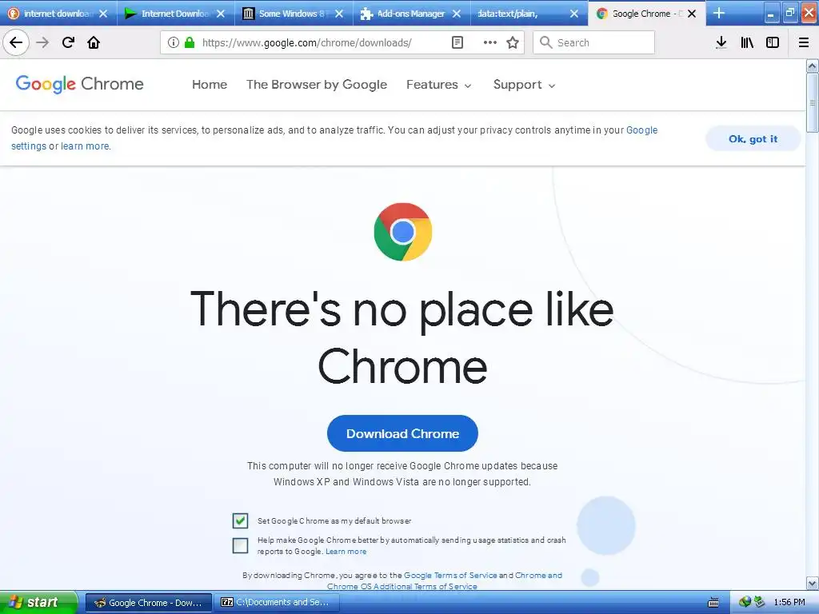Reload the current page
Viewport: 819px width, 614px height.
coord(68,42)
